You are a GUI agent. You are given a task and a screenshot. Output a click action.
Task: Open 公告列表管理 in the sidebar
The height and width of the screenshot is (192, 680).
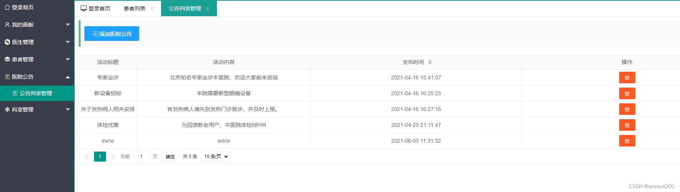point(37,93)
